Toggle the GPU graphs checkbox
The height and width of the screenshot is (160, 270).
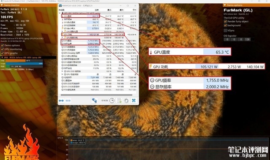tap(3, 53)
